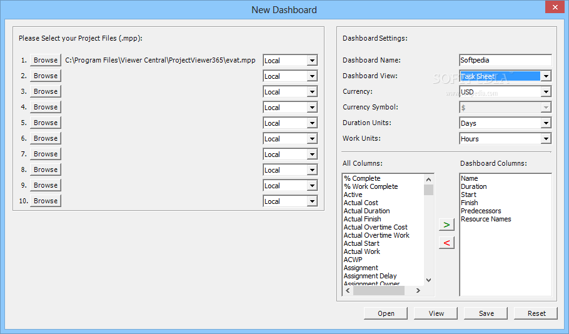Browse for project file 10
569x334 pixels.
46,200
